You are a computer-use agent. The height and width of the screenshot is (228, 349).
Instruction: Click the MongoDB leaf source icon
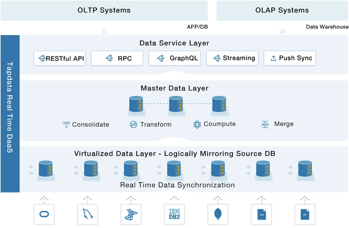pos(218,215)
